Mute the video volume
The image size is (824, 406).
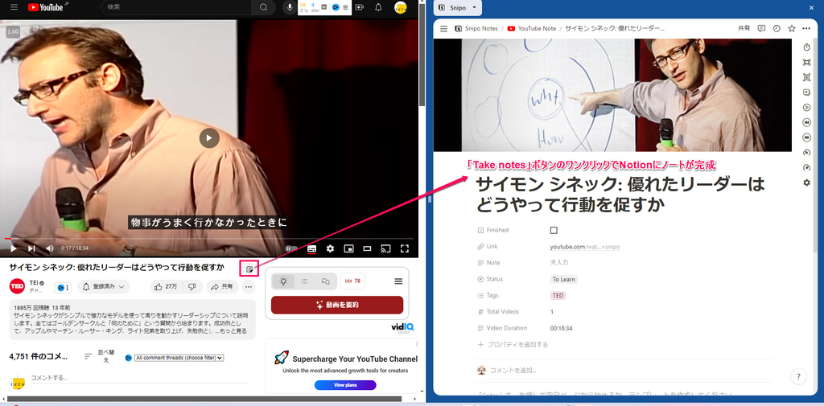(x=50, y=248)
